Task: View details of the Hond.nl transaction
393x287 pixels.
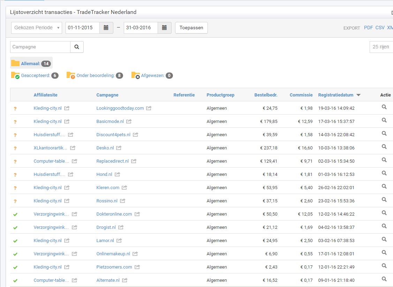Action: [x=384, y=173]
